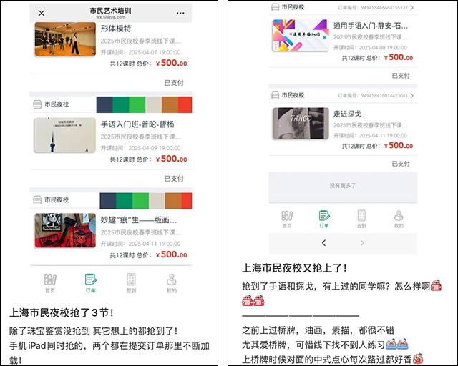This screenshot has height=366, width=458.
Task: Click the ¥500.00 price of 形体模特
Action: pyautogui.click(x=171, y=63)
